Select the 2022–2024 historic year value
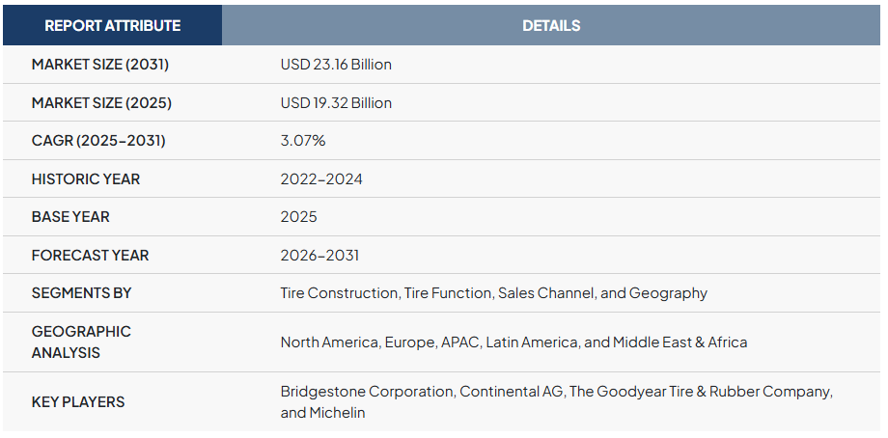This screenshot has height=438, width=888. pyautogui.click(x=321, y=178)
